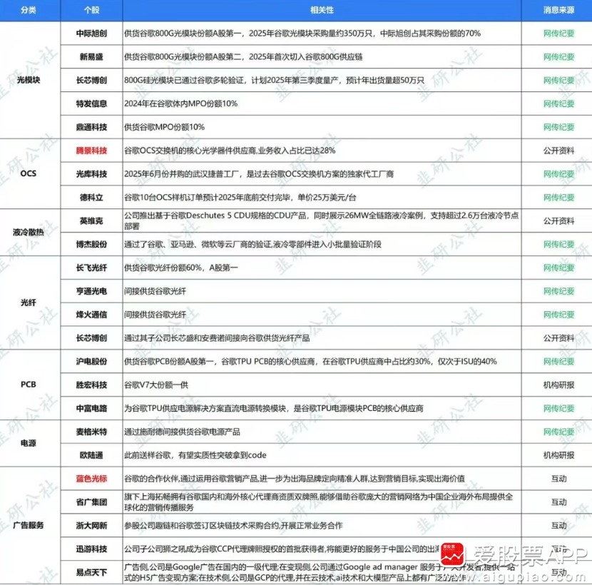Click the stock name 麦格米特
The width and height of the screenshot is (592, 585).
[91, 432]
